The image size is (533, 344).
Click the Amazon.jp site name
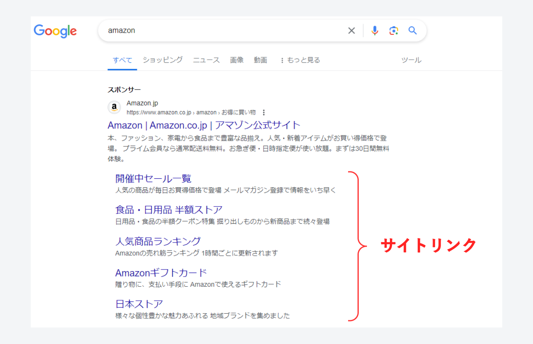[142, 103]
